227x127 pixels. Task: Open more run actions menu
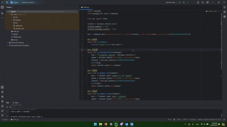coord(188,2)
